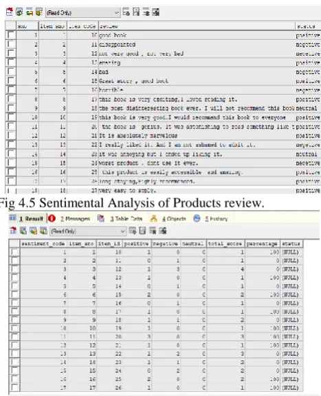Click the select-all corner cell of lower grid
321x396 pixels.
coord(14,244)
